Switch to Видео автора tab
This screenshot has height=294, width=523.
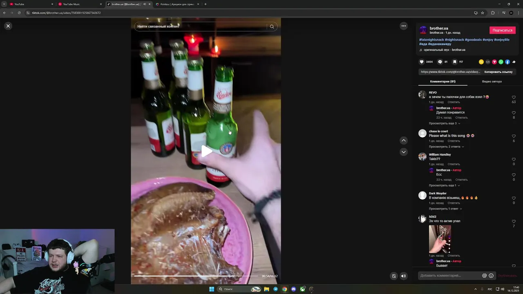pos(492,81)
